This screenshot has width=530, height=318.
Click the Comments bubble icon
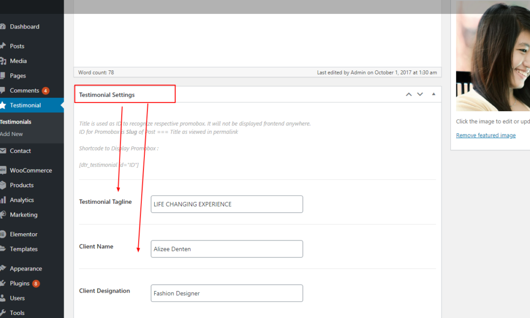point(3,91)
